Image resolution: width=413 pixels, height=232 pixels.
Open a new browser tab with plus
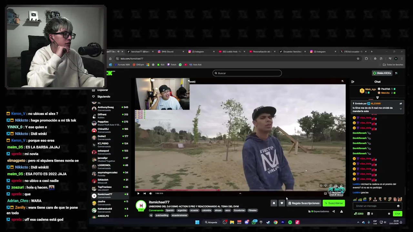[x=372, y=52]
